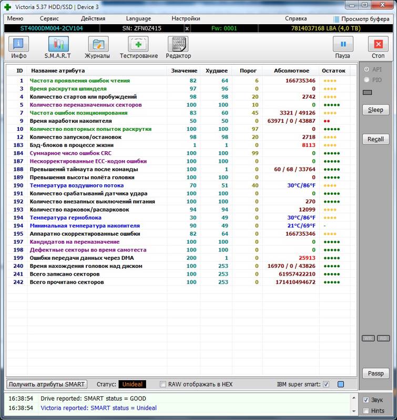This screenshot has height=420, width=397.
Task: Open the Сервис menu
Action: point(49,18)
